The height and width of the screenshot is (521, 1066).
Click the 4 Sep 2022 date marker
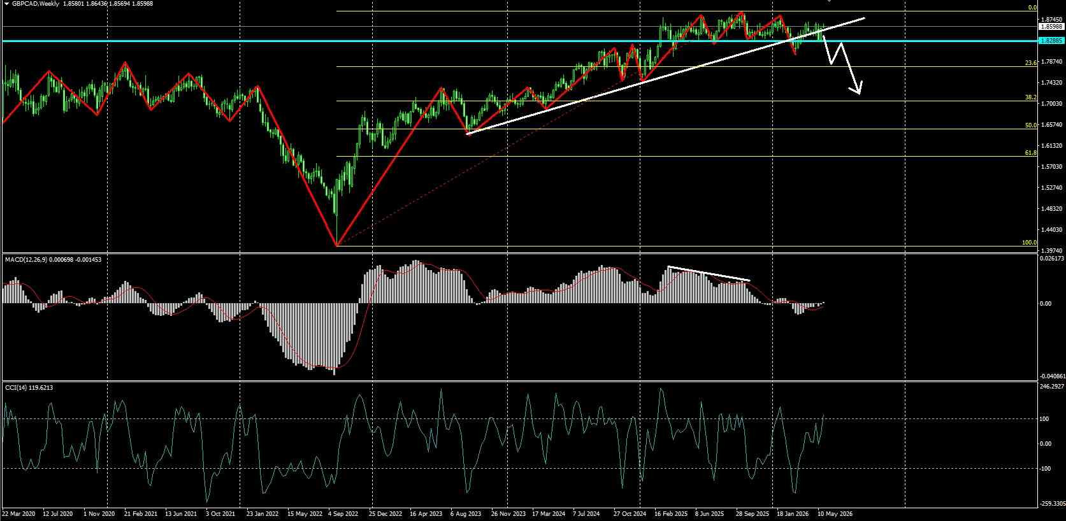(344, 513)
